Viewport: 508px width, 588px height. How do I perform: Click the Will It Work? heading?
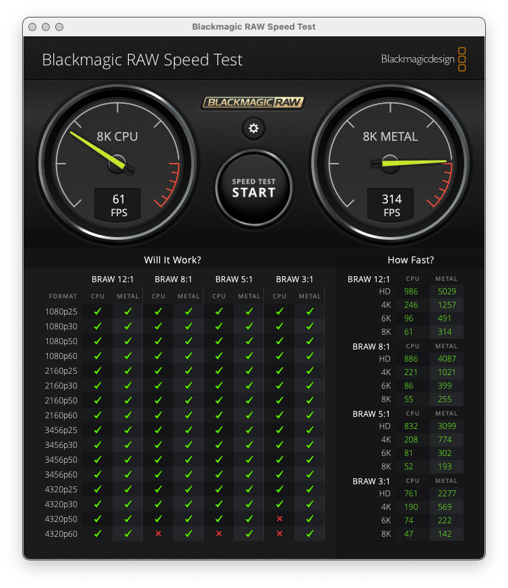(172, 260)
